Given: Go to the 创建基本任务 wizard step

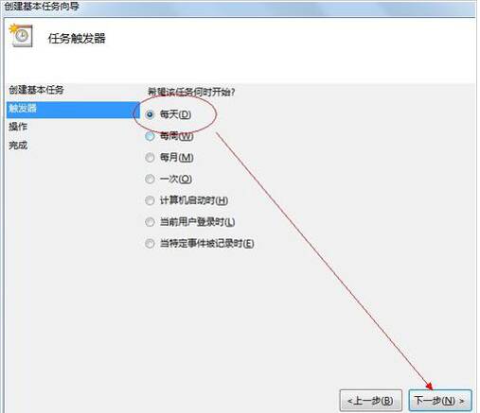Looking at the screenshot, I should [x=36, y=90].
